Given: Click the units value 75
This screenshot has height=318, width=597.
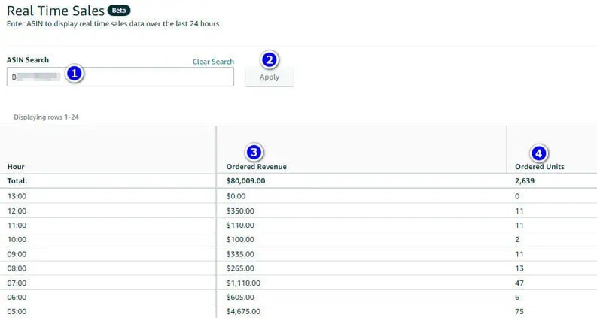Looking at the screenshot, I should pos(519,311).
